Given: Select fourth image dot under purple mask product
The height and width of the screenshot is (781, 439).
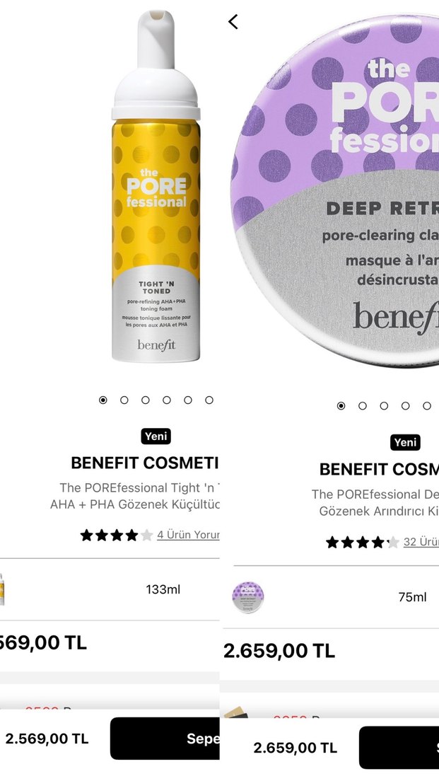Looking at the screenshot, I should (405, 406).
